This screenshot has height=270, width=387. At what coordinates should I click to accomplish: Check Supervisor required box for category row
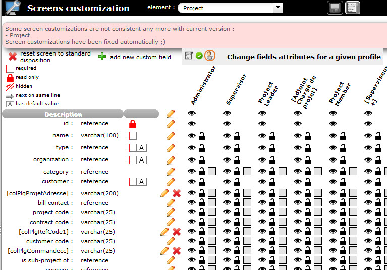tap(247, 172)
